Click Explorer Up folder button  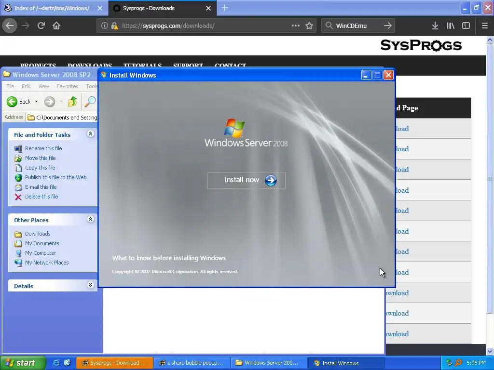tap(73, 102)
